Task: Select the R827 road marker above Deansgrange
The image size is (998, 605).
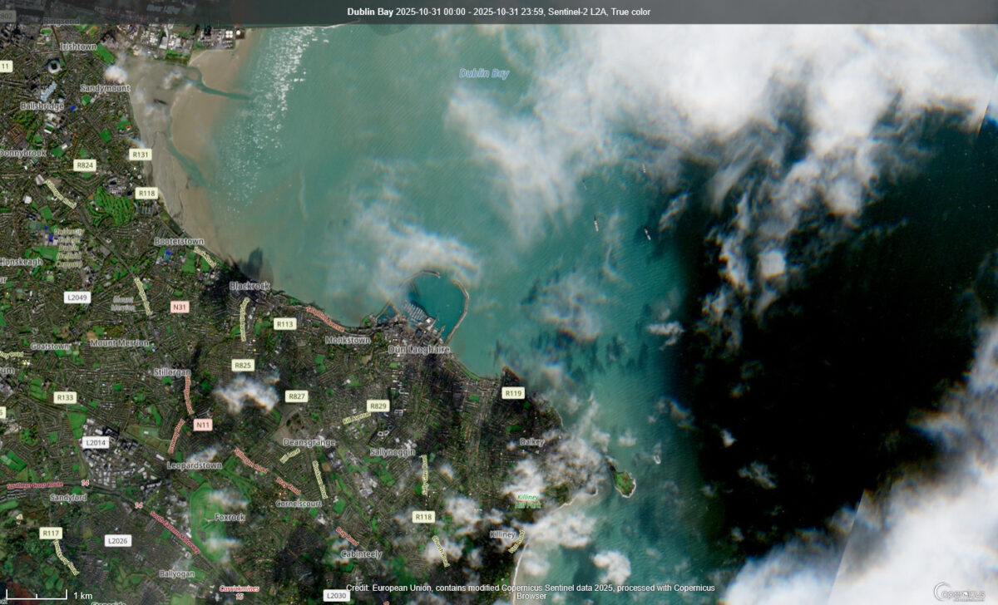Action: click(295, 396)
